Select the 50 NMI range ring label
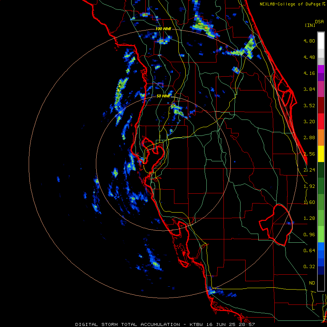This screenshot has width=327, height=327. [163, 96]
